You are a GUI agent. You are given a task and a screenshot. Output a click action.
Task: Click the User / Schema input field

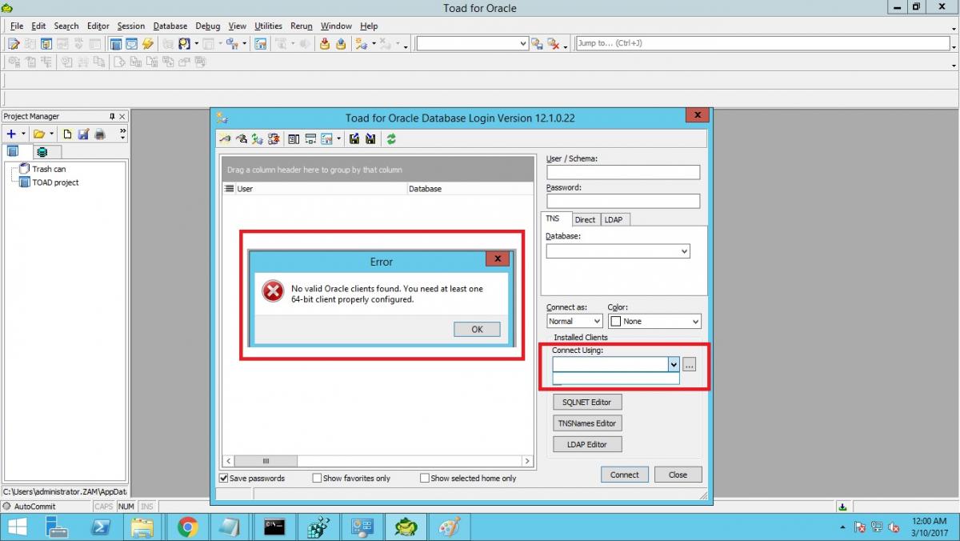pos(622,172)
